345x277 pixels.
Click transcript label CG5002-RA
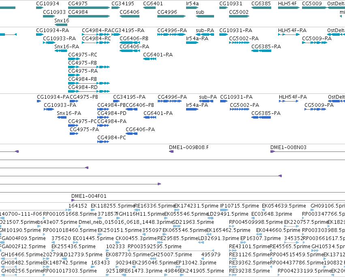244,38
